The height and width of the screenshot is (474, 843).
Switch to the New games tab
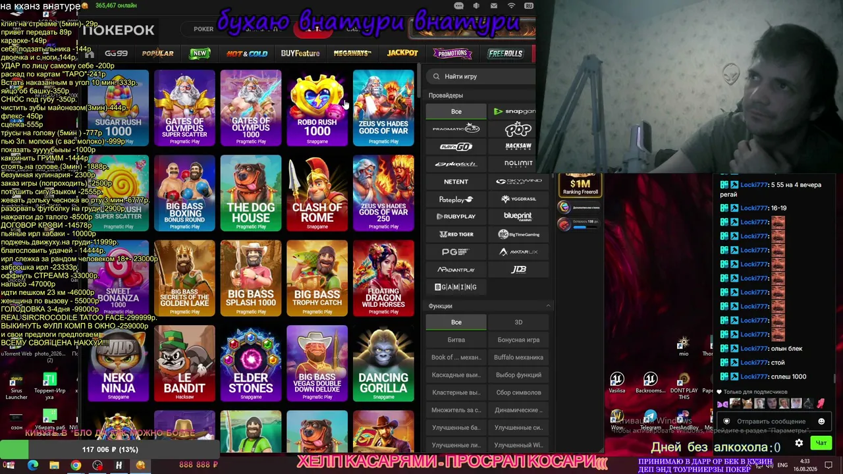click(199, 53)
